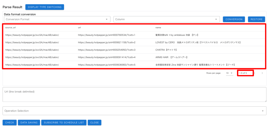Image resolution: width=268 pixels, height=128 pixels.
Task: Click the name column header
Action: tap(158, 27)
